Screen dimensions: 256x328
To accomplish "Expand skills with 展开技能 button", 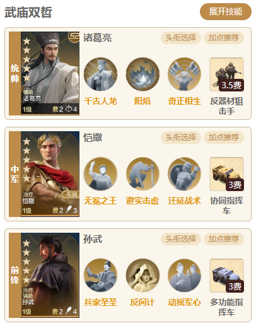I will click(226, 11).
